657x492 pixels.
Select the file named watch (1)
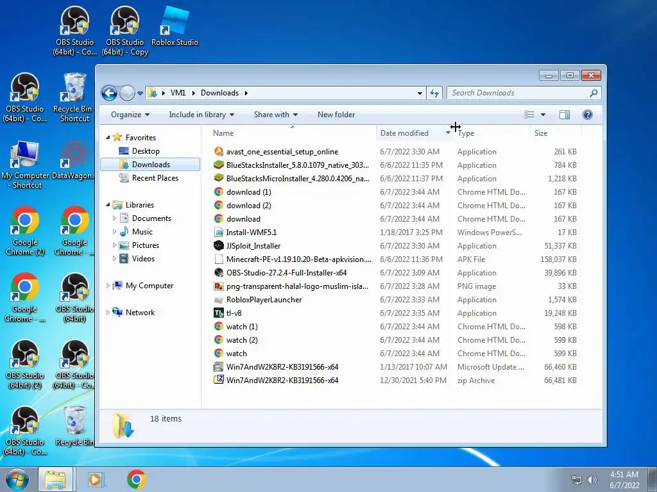click(242, 327)
